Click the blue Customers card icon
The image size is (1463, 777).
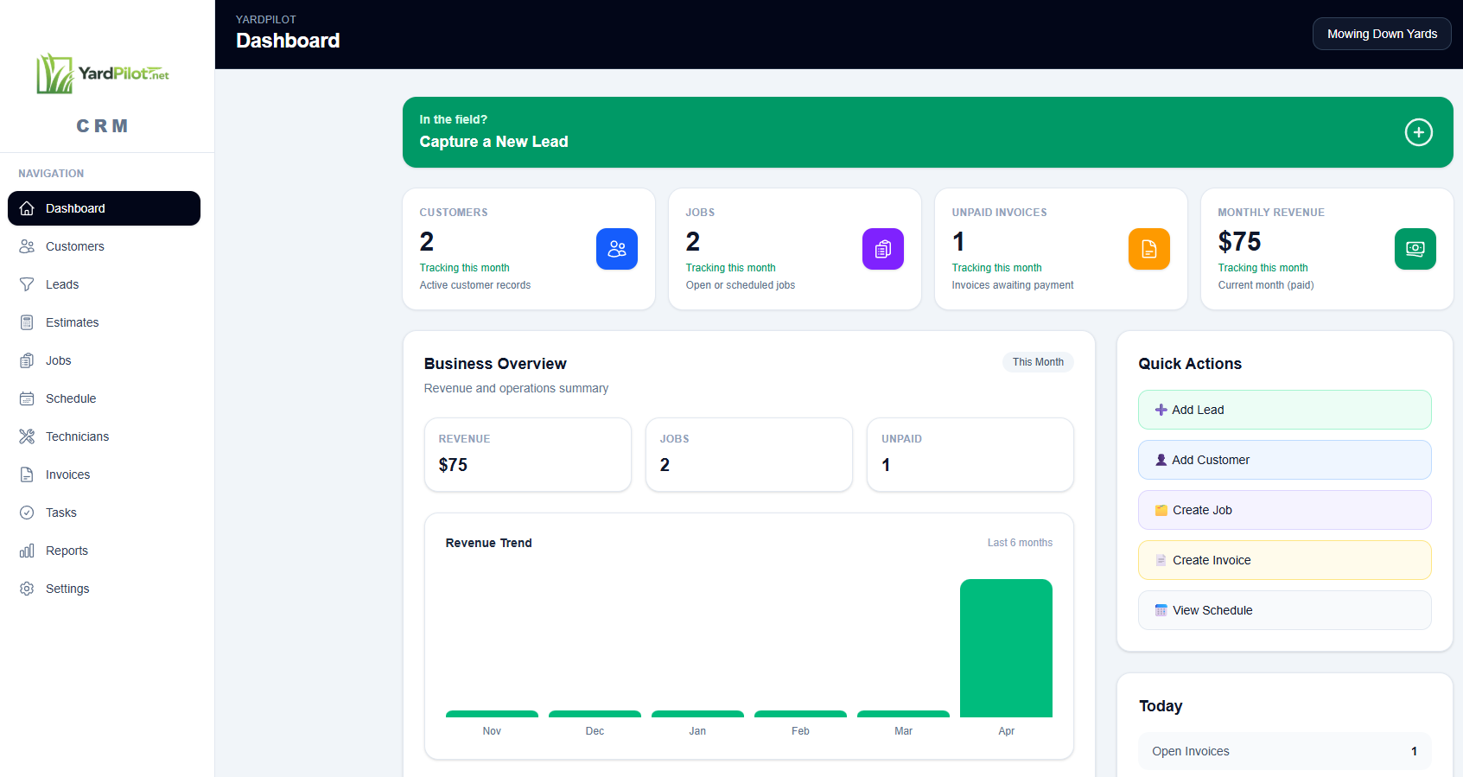click(617, 249)
